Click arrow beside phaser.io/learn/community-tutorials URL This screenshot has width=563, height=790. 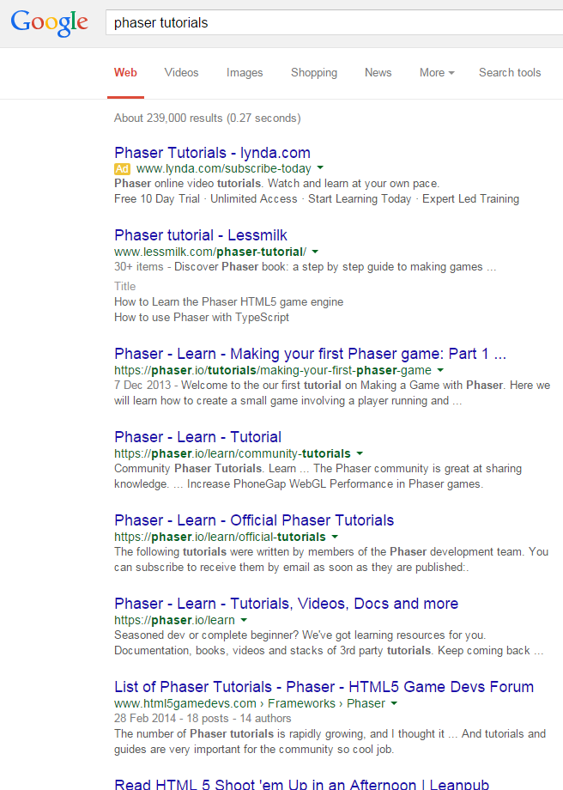pyautogui.click(x=360, y=453)
